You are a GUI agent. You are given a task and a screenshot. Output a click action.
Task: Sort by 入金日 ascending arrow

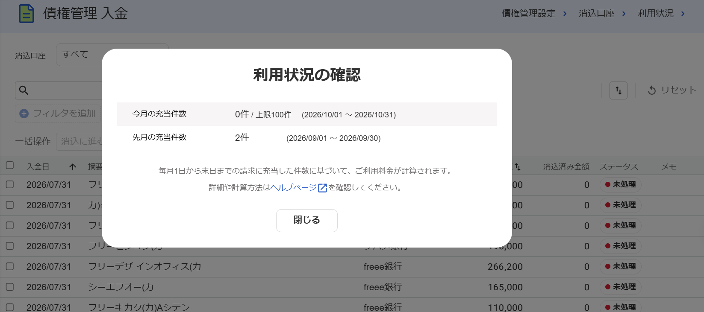pos(73,167)
